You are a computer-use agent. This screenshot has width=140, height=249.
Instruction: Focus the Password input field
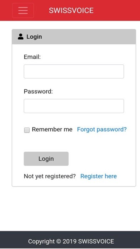74,106
